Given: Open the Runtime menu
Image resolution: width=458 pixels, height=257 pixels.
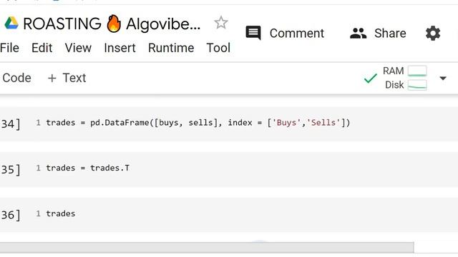Looking at the screenshot, I should (171, 48).
